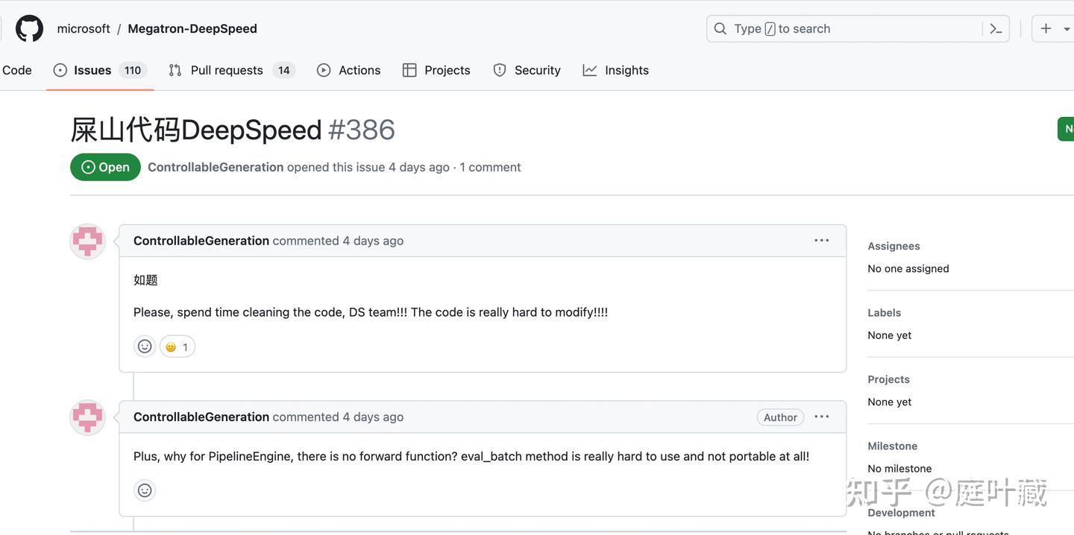1074x535 pixels.
Task: Click the plus create-new icon
Action: click(1046, 28)
